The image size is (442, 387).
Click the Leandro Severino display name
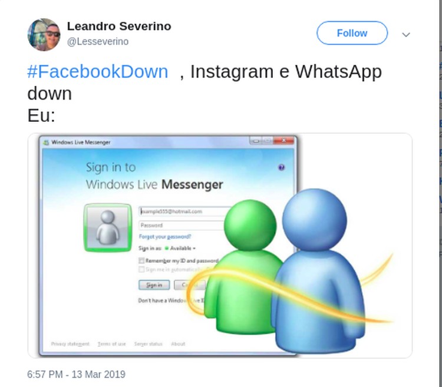119,26
